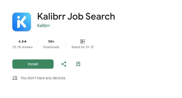This screenshot has width=182, height=98.
Task: Click "You don't have any devices" message
Action: pos(43,78)
